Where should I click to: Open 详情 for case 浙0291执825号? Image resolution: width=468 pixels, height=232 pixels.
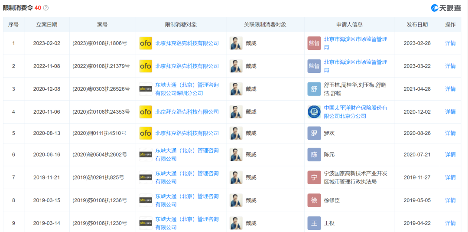click(450, 177)
